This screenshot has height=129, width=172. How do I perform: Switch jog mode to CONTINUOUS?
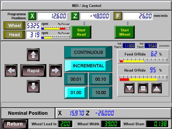[x=88, y=52]
